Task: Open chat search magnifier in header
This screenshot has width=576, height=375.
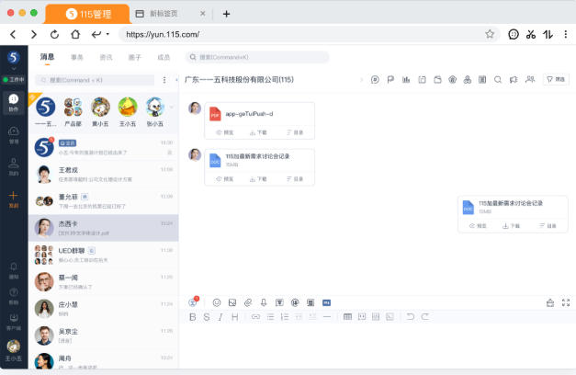Action: [498, 80]
